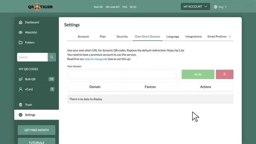256x144 pixels.
Task: Click the QR Tiger logo
Action: [x=40, y=7]
